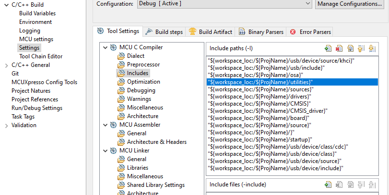Click the MCU Assembler tool icon
The height and width of the screenshot is (195, 389).
pyautogui.click(x=113, y=125)
